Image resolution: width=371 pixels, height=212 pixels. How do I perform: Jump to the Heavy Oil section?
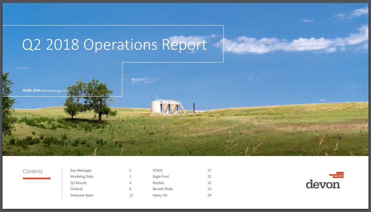click(x=160, y=195)
